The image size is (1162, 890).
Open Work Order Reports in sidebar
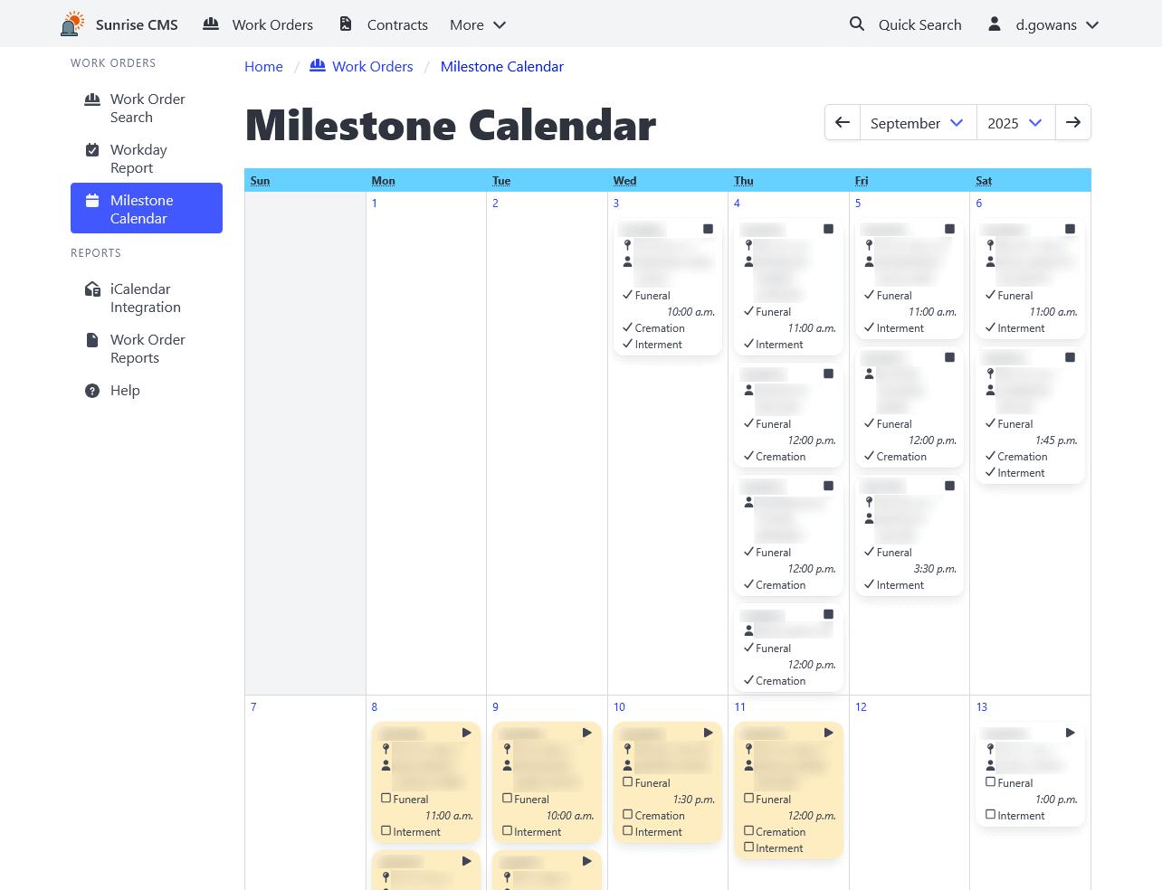pos(147,349)
